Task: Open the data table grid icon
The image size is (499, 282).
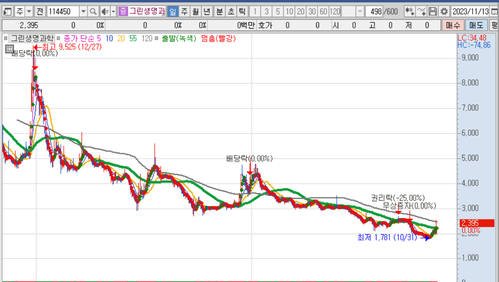Action: [x=9, y=49]
